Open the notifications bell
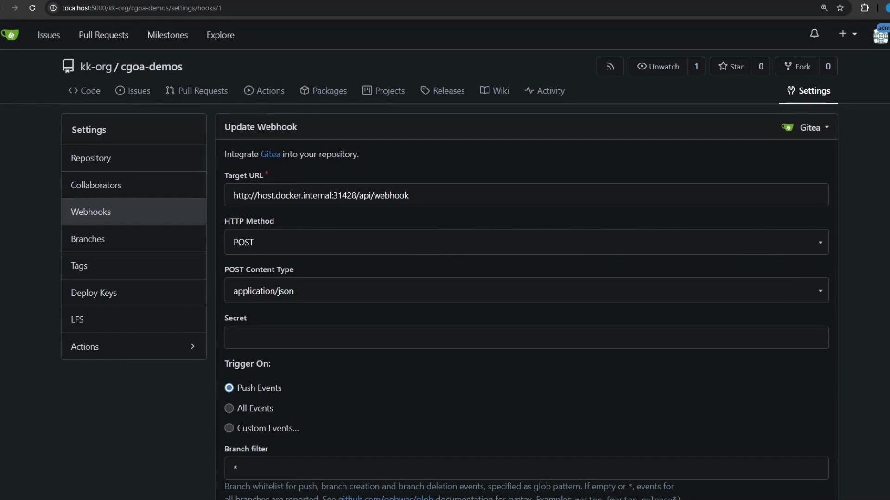 tap(814, 34)
